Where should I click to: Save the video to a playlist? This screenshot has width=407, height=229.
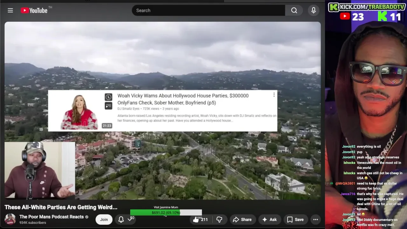pos(295,219)
